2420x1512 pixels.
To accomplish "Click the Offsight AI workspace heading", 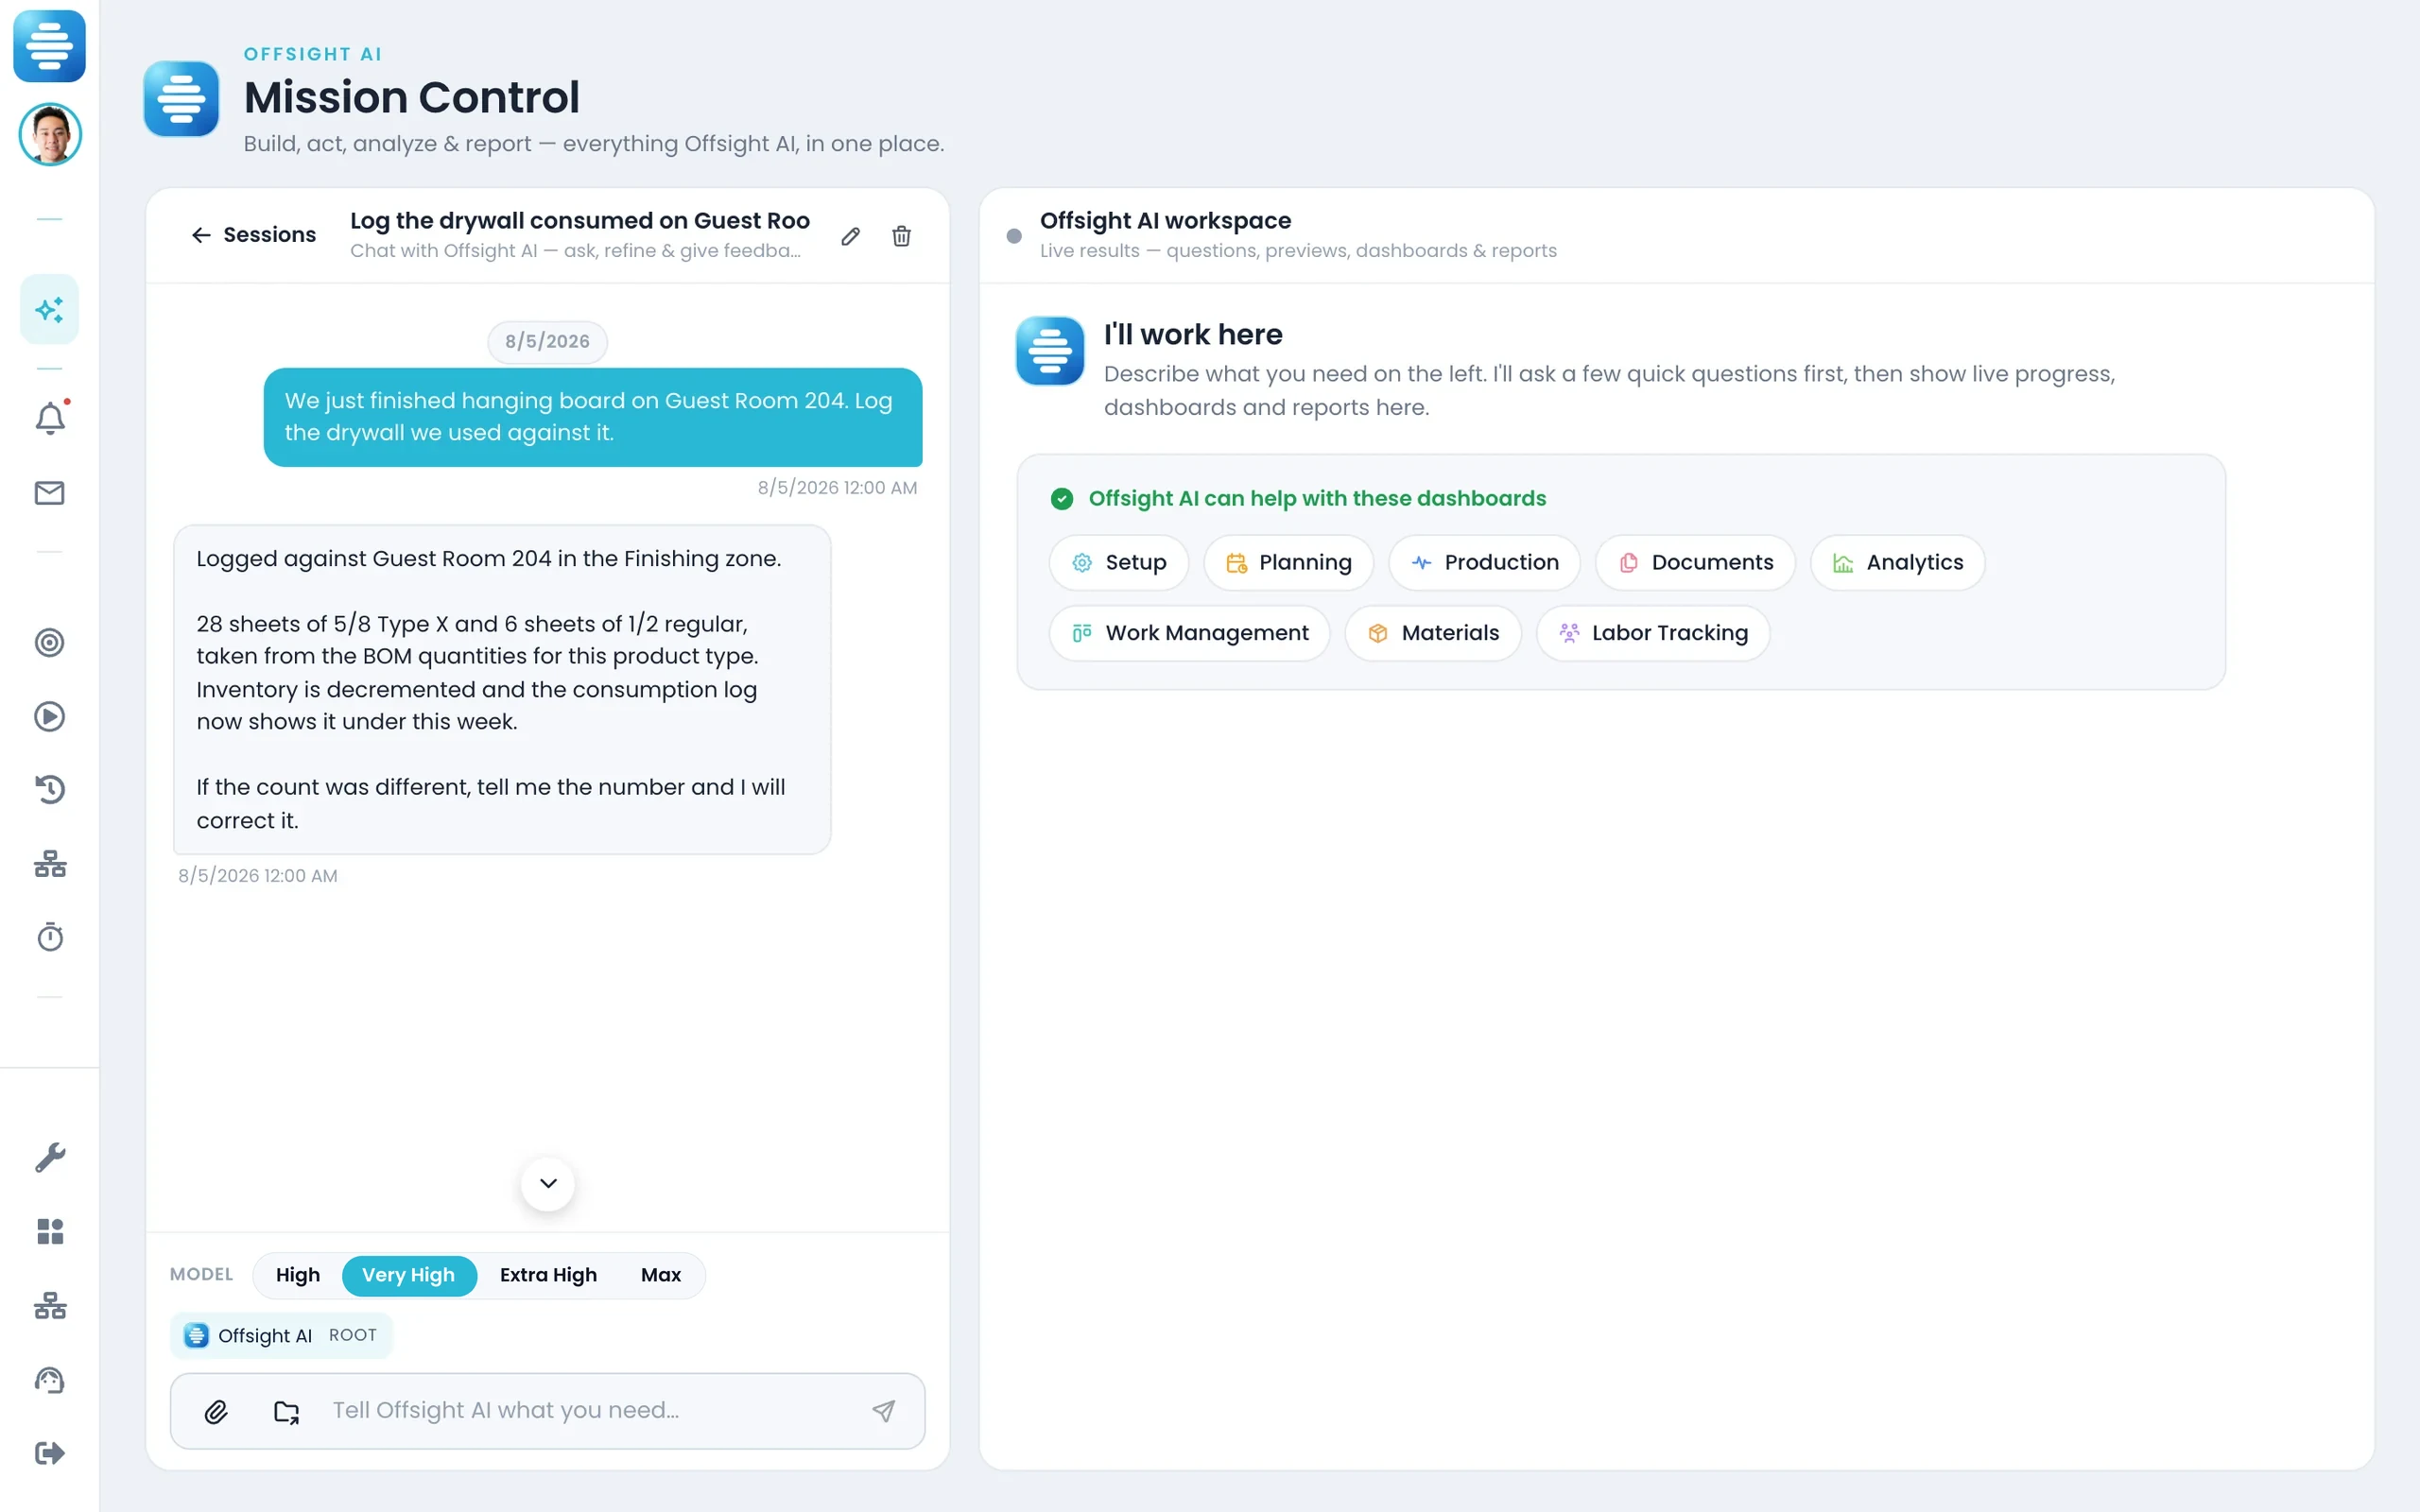I will click(1165, 221).
